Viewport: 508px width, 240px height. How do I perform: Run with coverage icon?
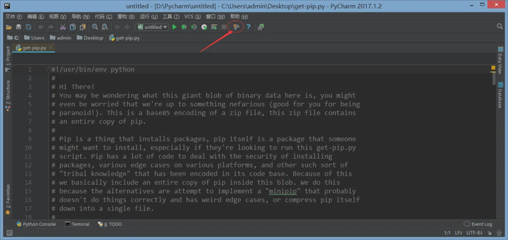point(194,27)
